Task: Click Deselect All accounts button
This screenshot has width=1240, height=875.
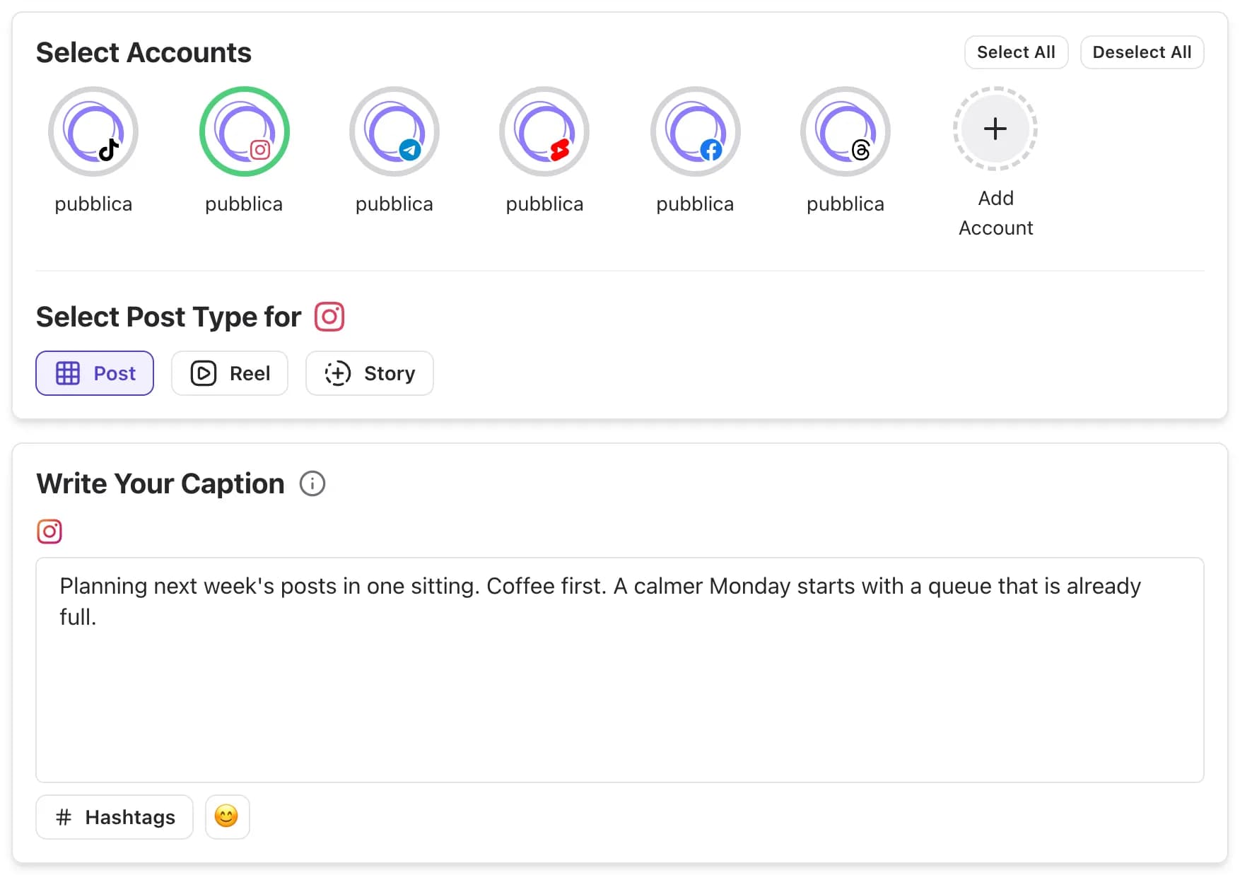Action: coord(1142,52)
